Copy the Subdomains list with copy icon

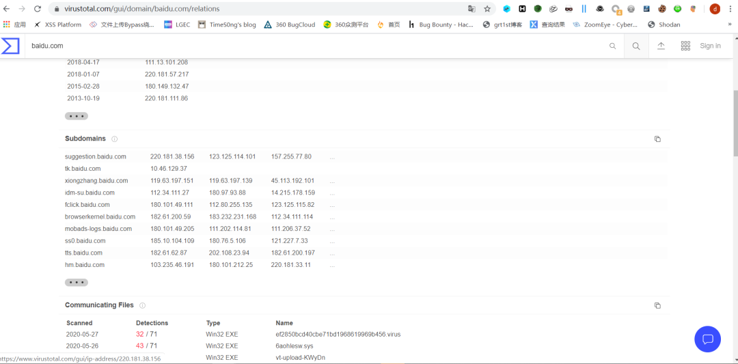(x=657, y=139)
